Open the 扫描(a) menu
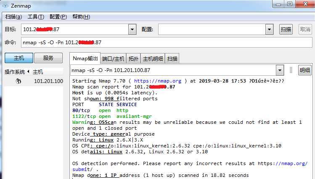Image resolution: width=315 pixels, height=179 pixels. tap(13, 17)
